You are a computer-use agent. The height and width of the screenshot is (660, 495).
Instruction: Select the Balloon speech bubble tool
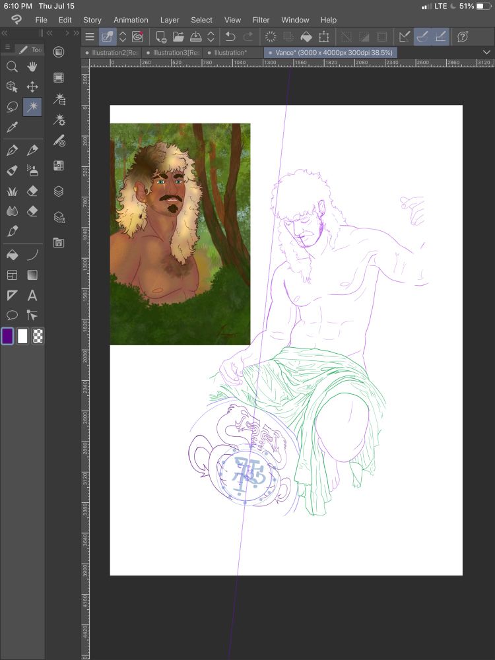pos(12,315)
